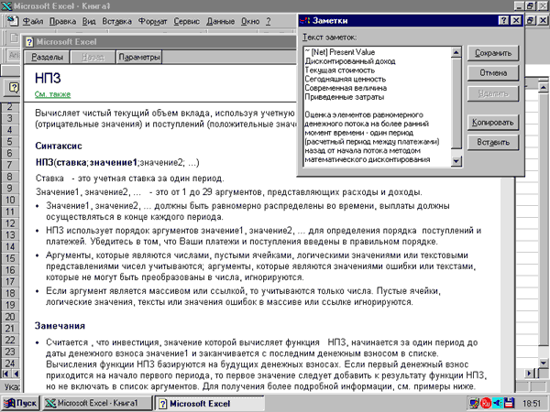Select row header 24 in worksheet
The image size is (550, 412).
(x=10, y=363)
